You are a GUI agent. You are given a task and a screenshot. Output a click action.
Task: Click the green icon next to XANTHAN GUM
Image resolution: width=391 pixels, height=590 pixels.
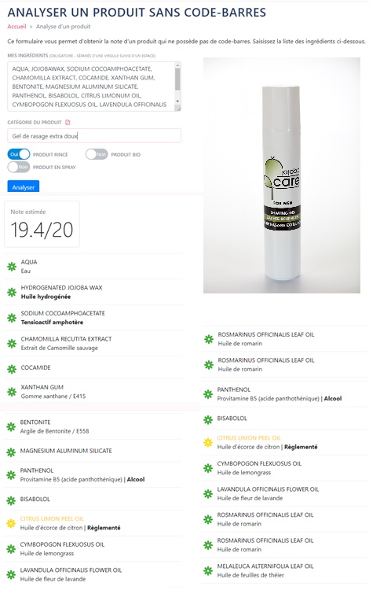click(12, 392)
